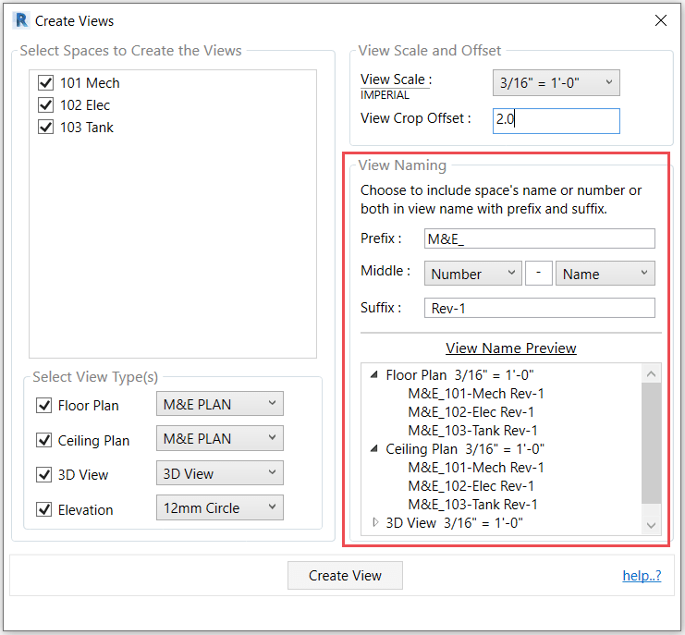This screenshot has height=635, width=685.
Task: Toggle the Ceiling Plan checkbox
Action: coord(43,440)
